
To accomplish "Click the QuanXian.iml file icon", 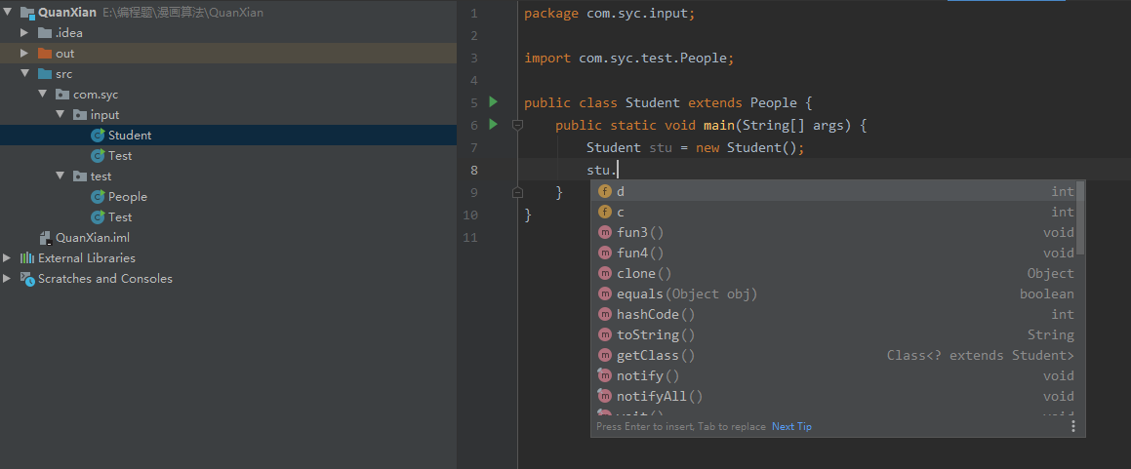I will coord(44,238).
